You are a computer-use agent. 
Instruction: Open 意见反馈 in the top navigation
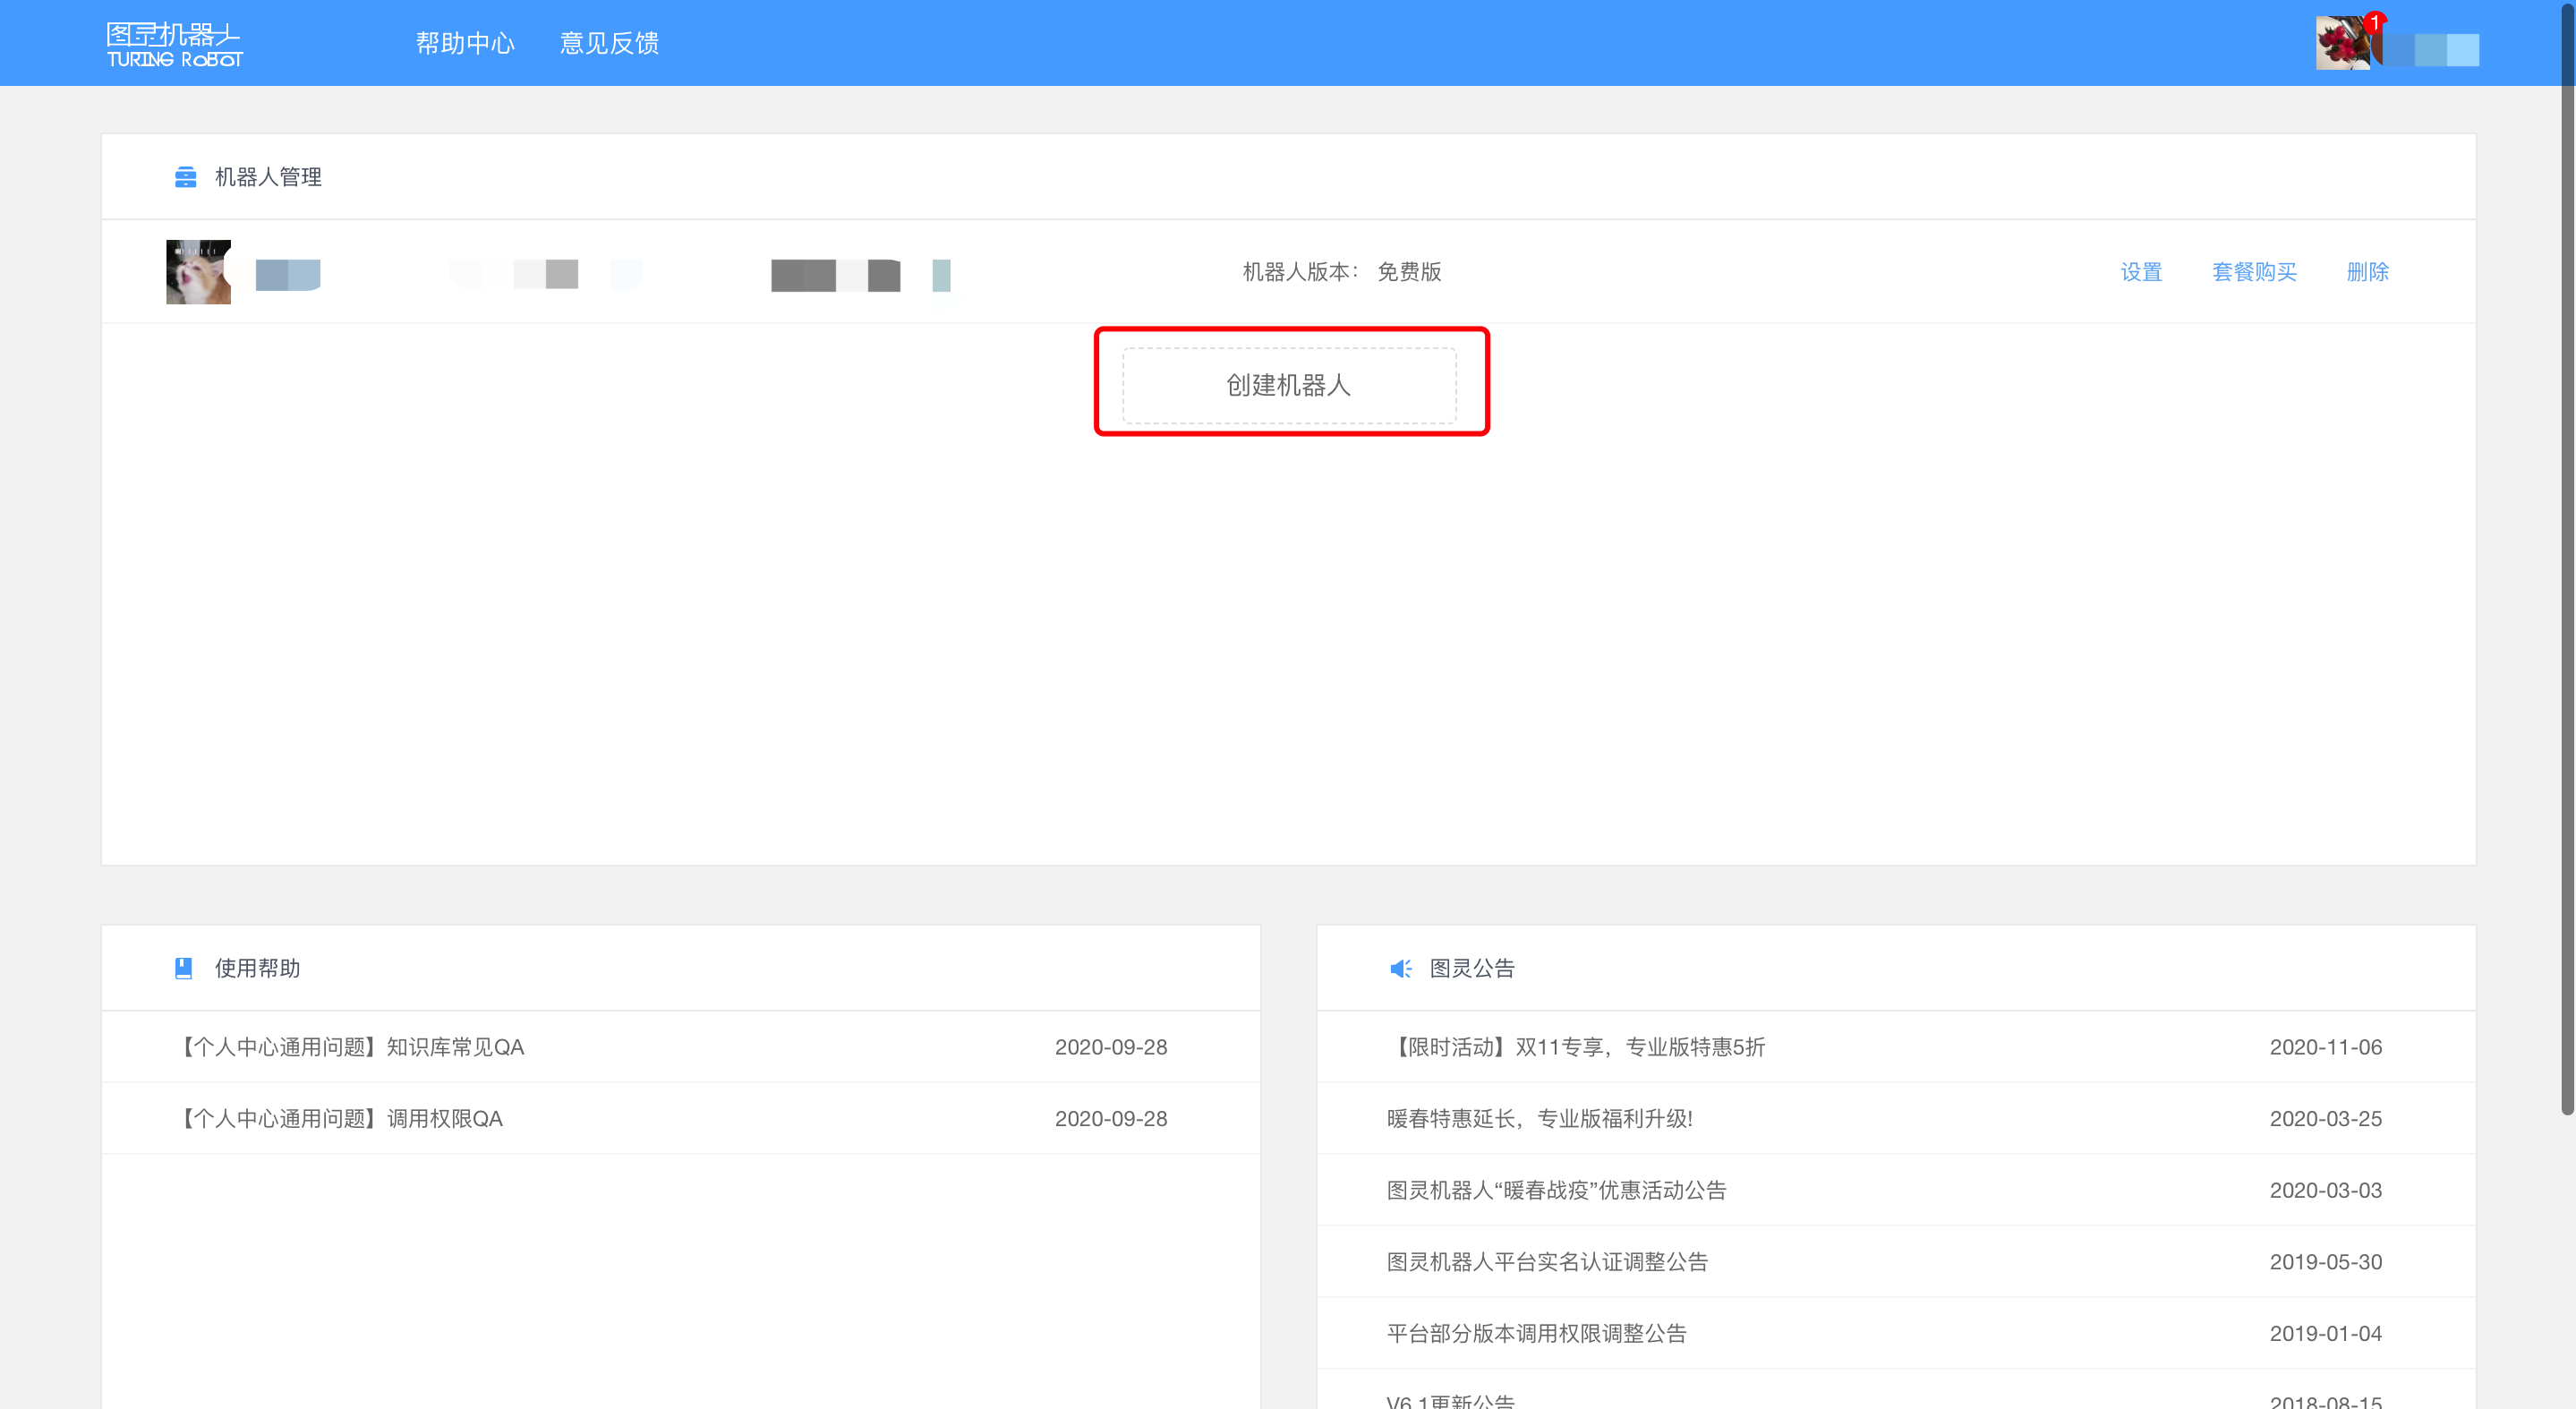[609, 43]
